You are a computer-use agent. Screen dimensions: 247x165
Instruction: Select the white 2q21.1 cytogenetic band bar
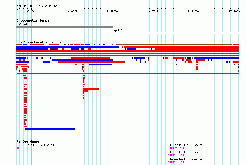[176, 33]
